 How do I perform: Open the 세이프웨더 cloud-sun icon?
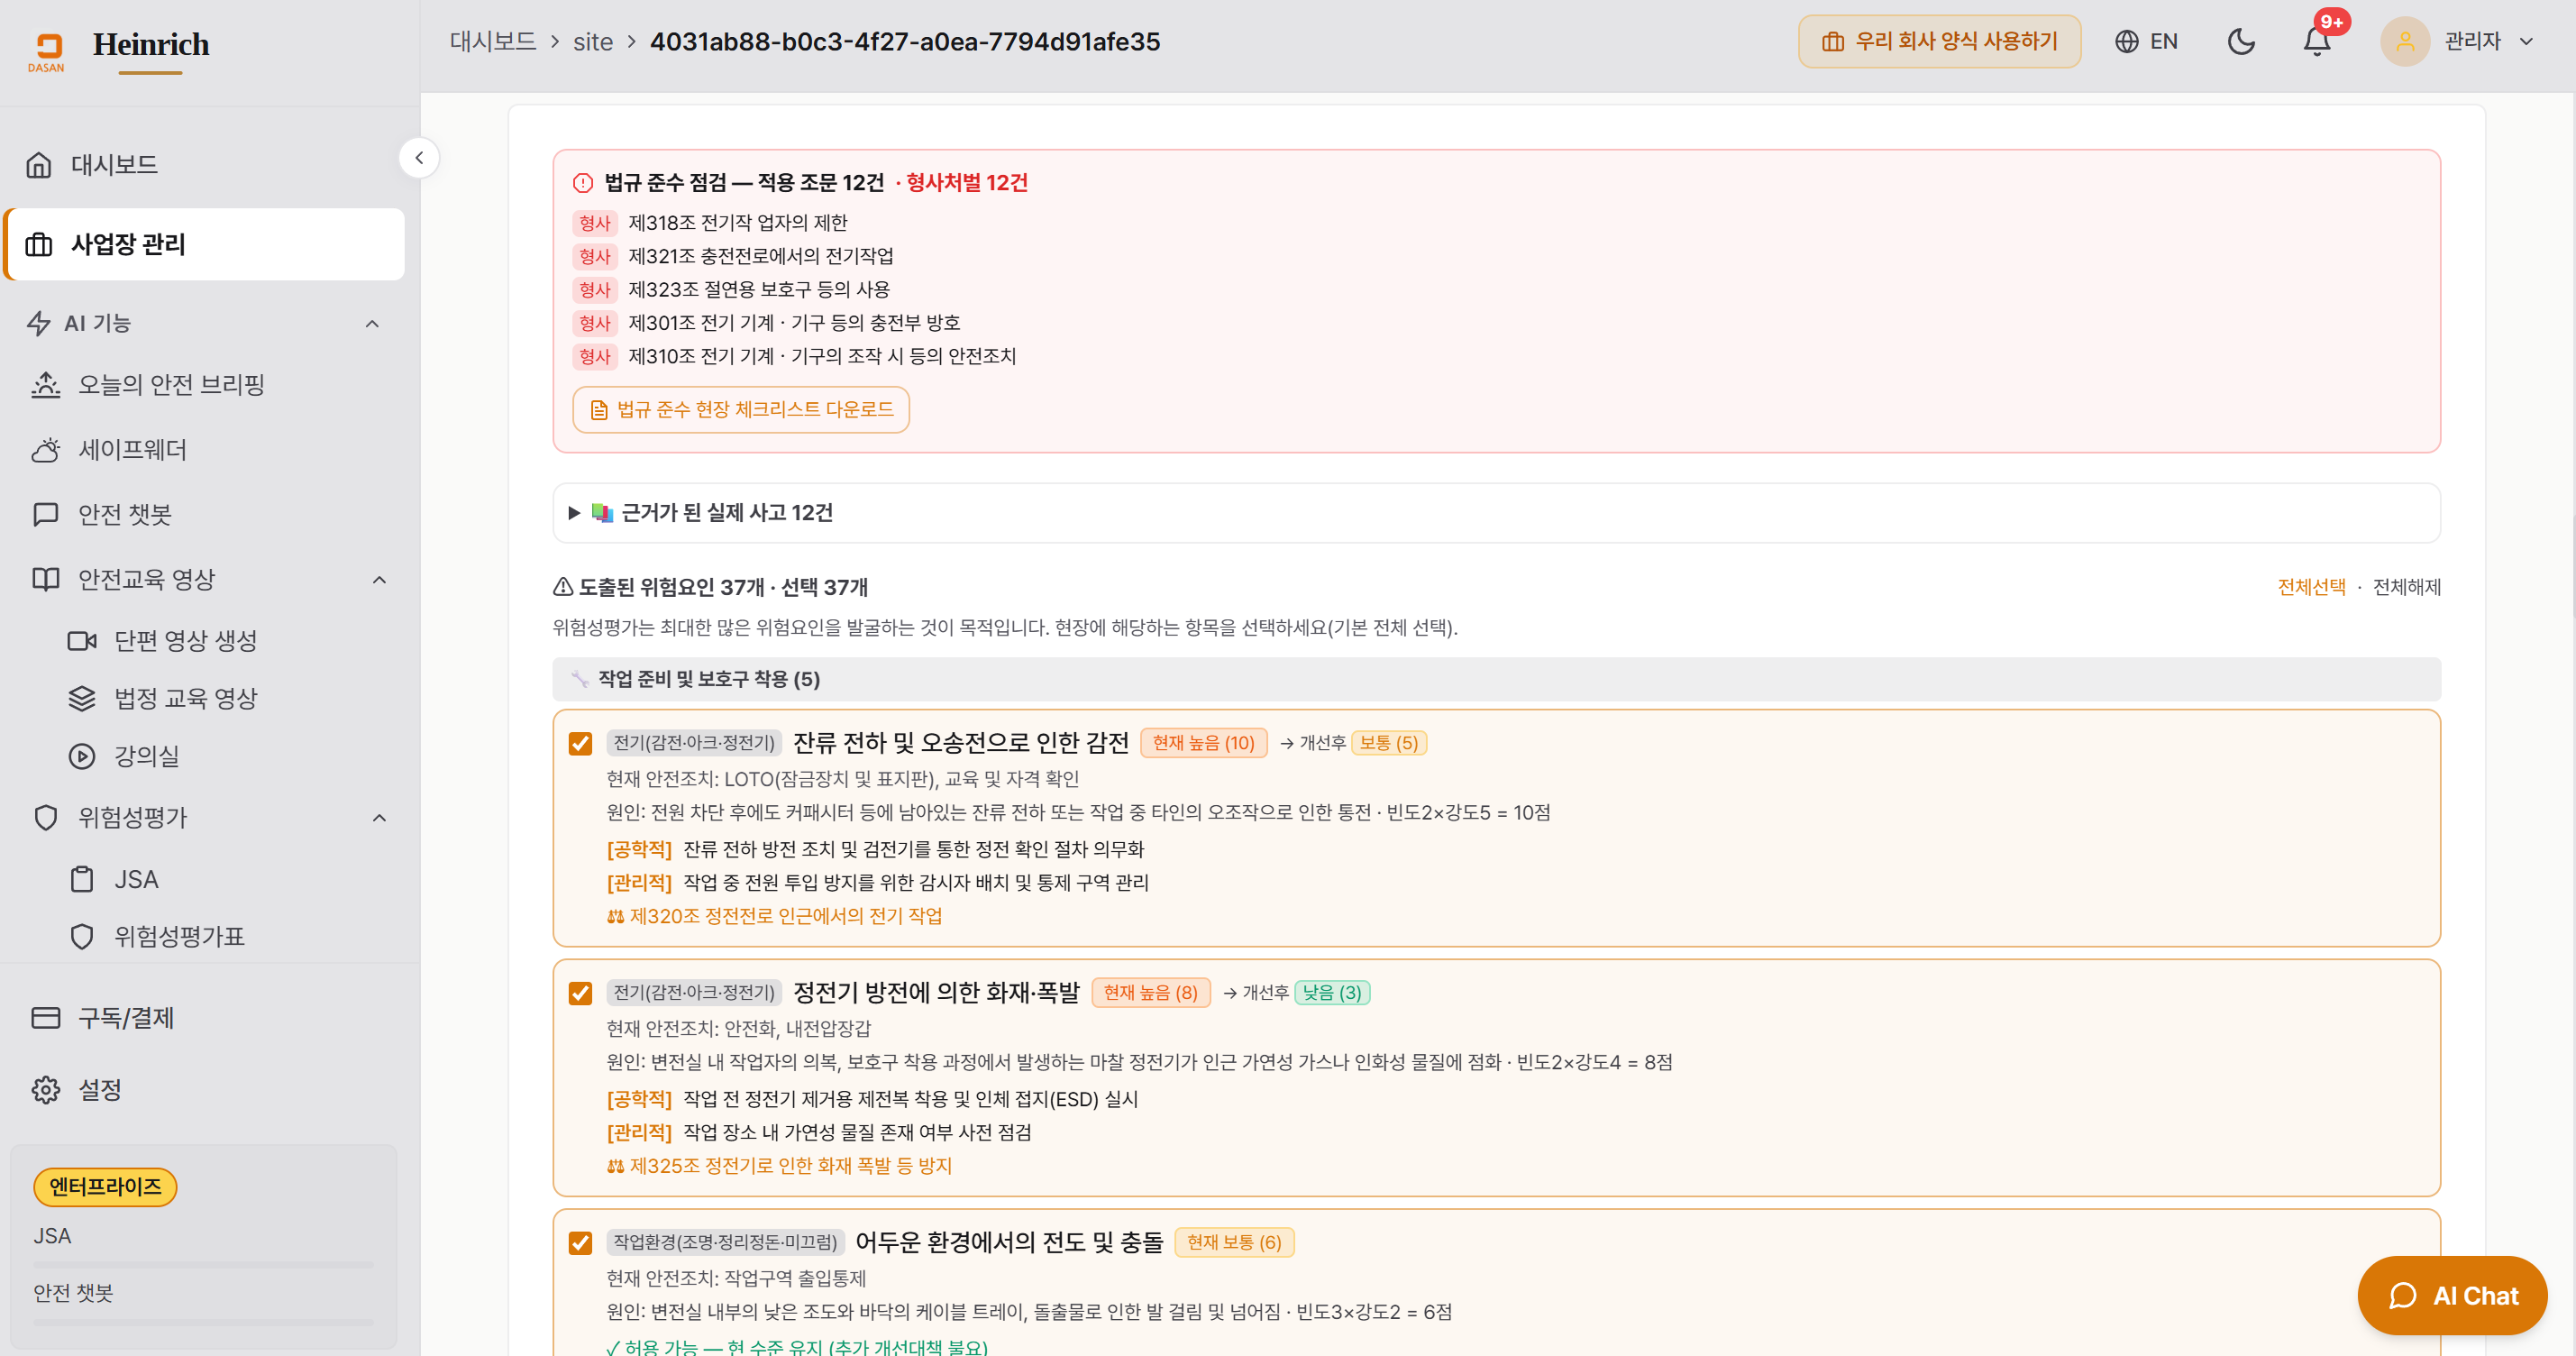click(46, 450)
